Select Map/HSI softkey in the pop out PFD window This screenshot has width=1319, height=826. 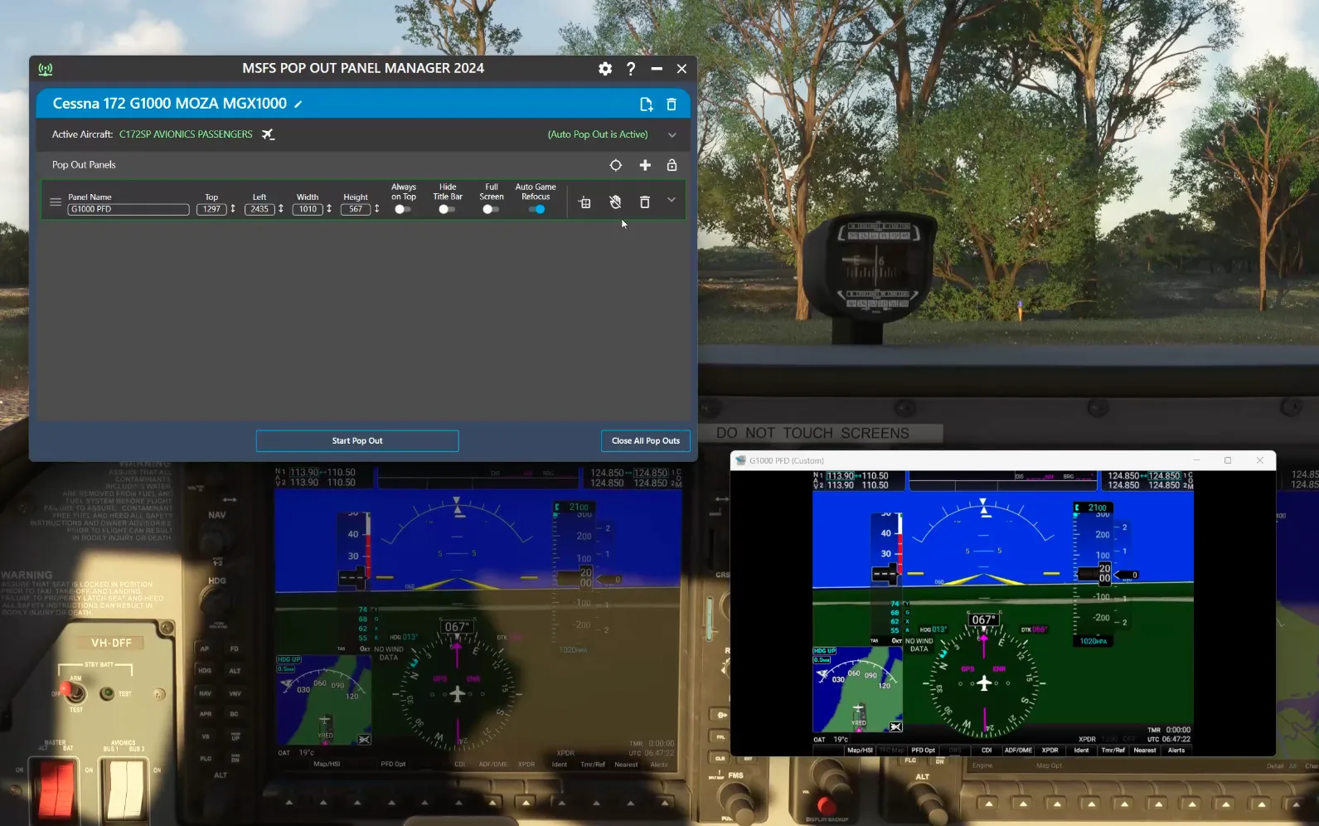(x=860, y=751)
